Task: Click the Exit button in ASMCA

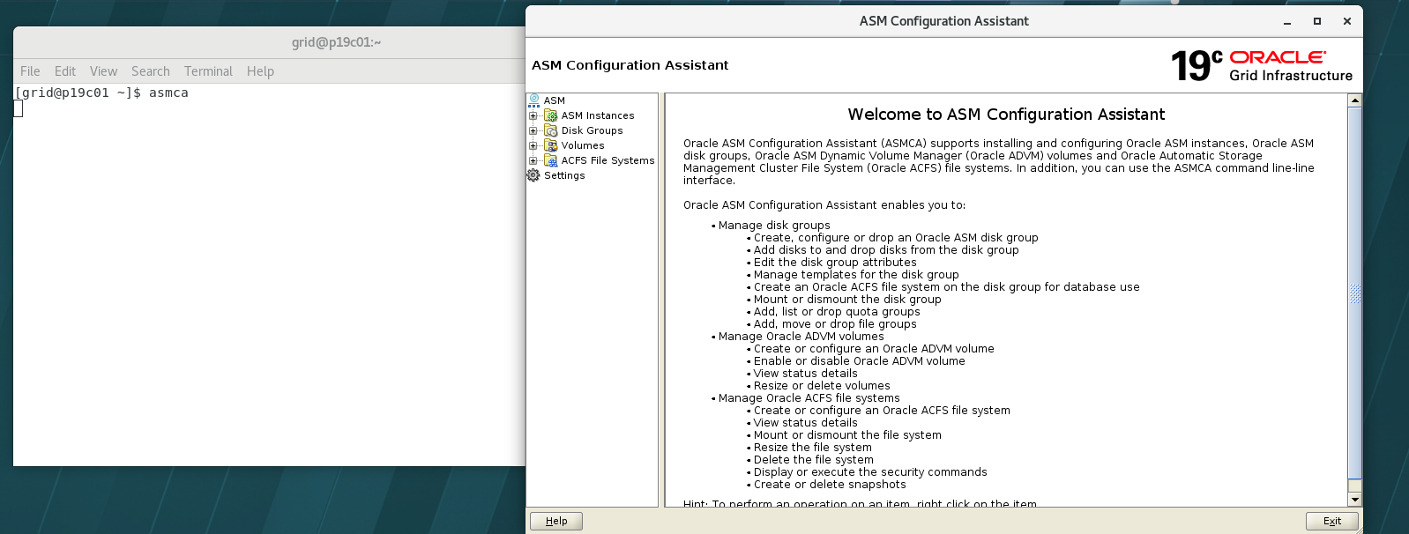Action: click(1332, 521)
